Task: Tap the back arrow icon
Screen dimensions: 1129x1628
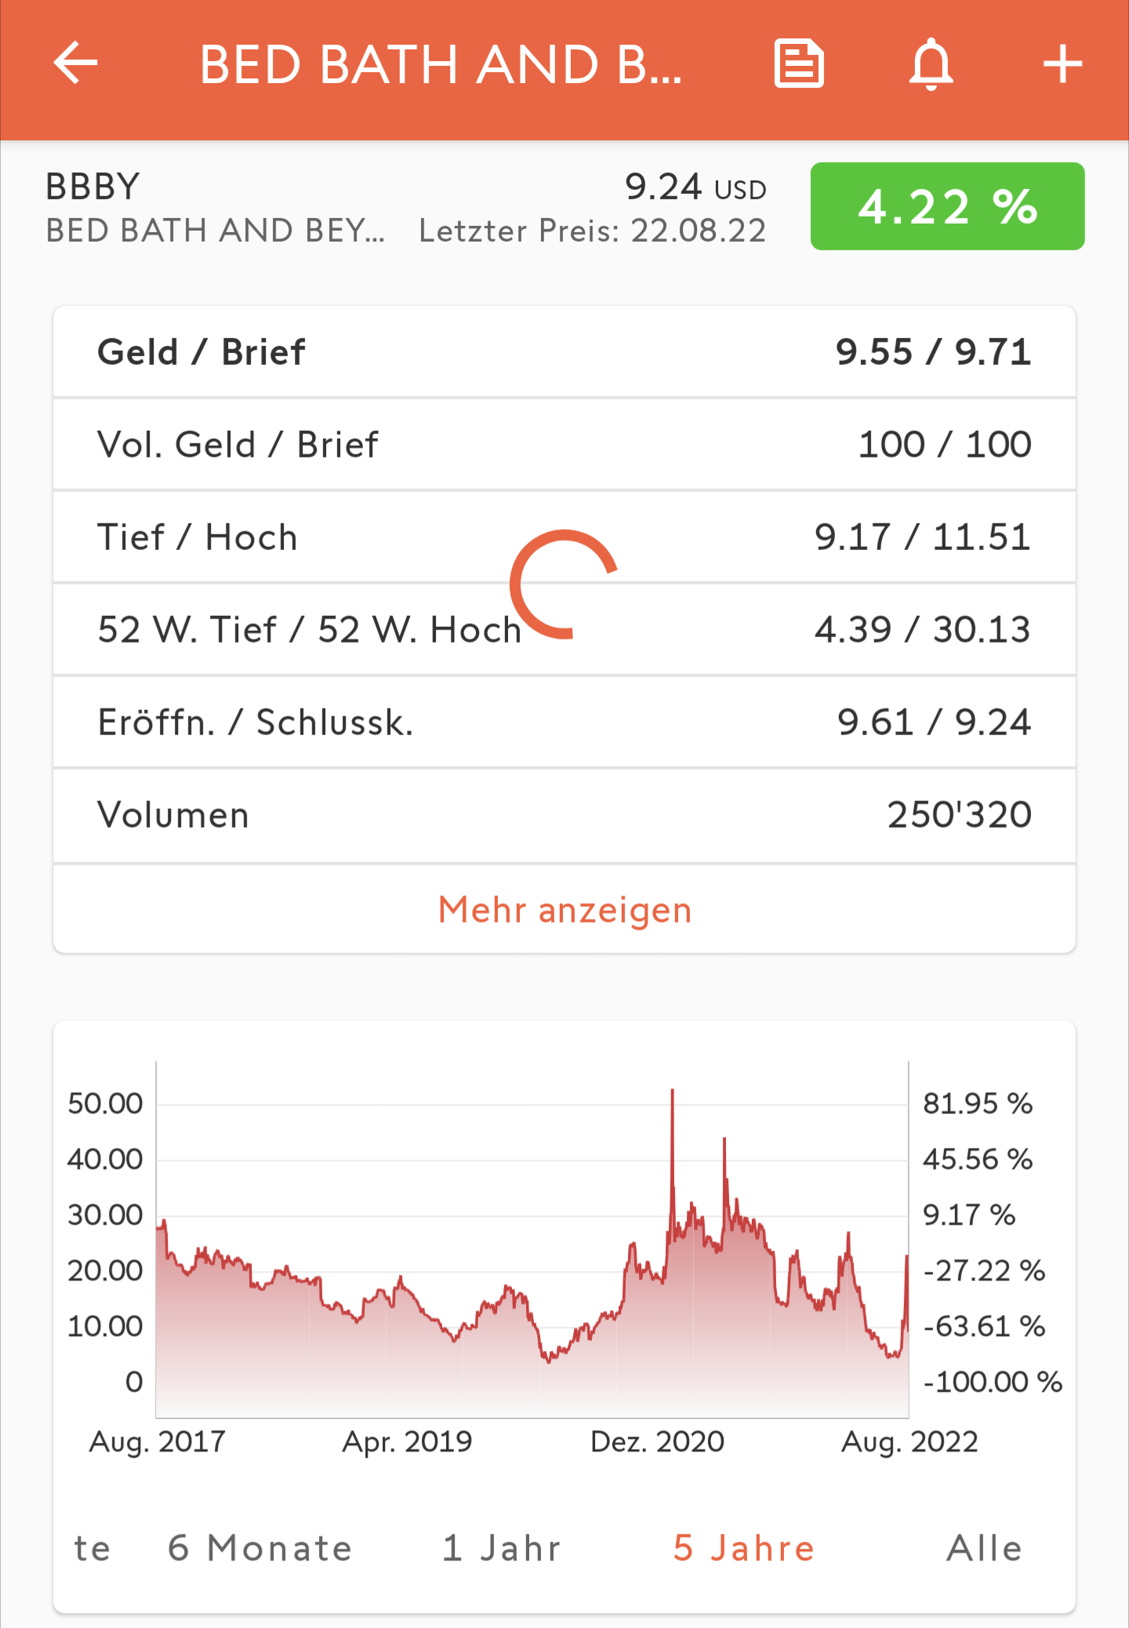Action: (75, 64)
